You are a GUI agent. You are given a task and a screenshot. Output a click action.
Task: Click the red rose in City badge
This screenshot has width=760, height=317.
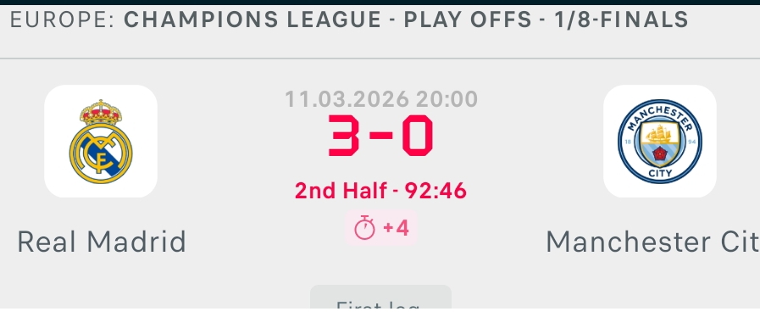click(660, 154)
